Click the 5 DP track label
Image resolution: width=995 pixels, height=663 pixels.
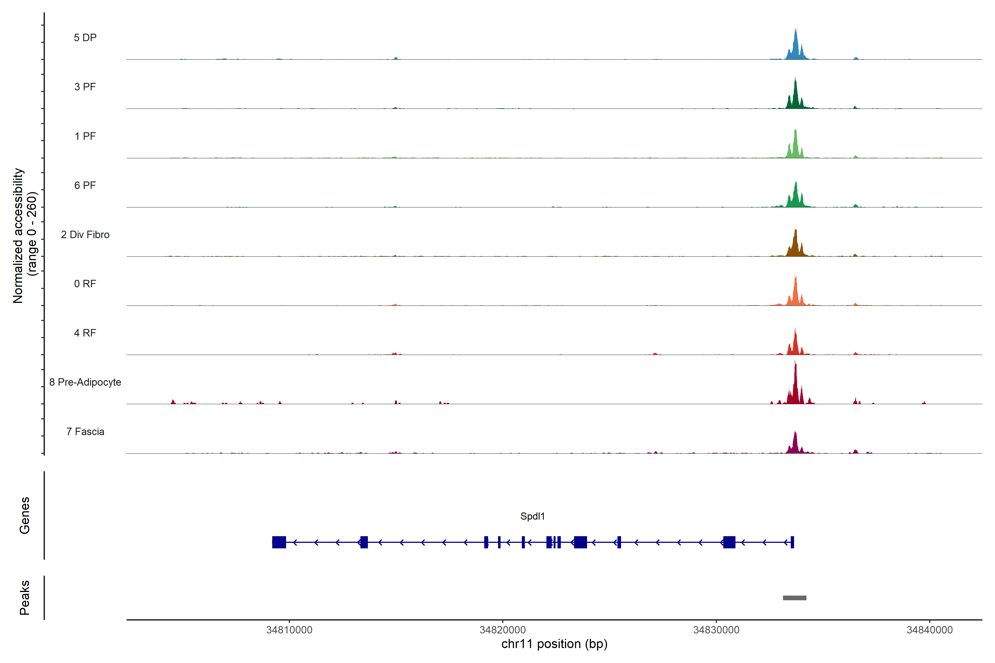pyautogui.click(x=85, y=38)
